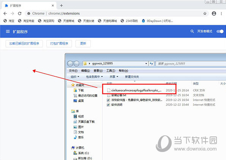Open the 天猫商城 bookmark
This screenshot has width=226, height=160.
[x=66, y=21]
